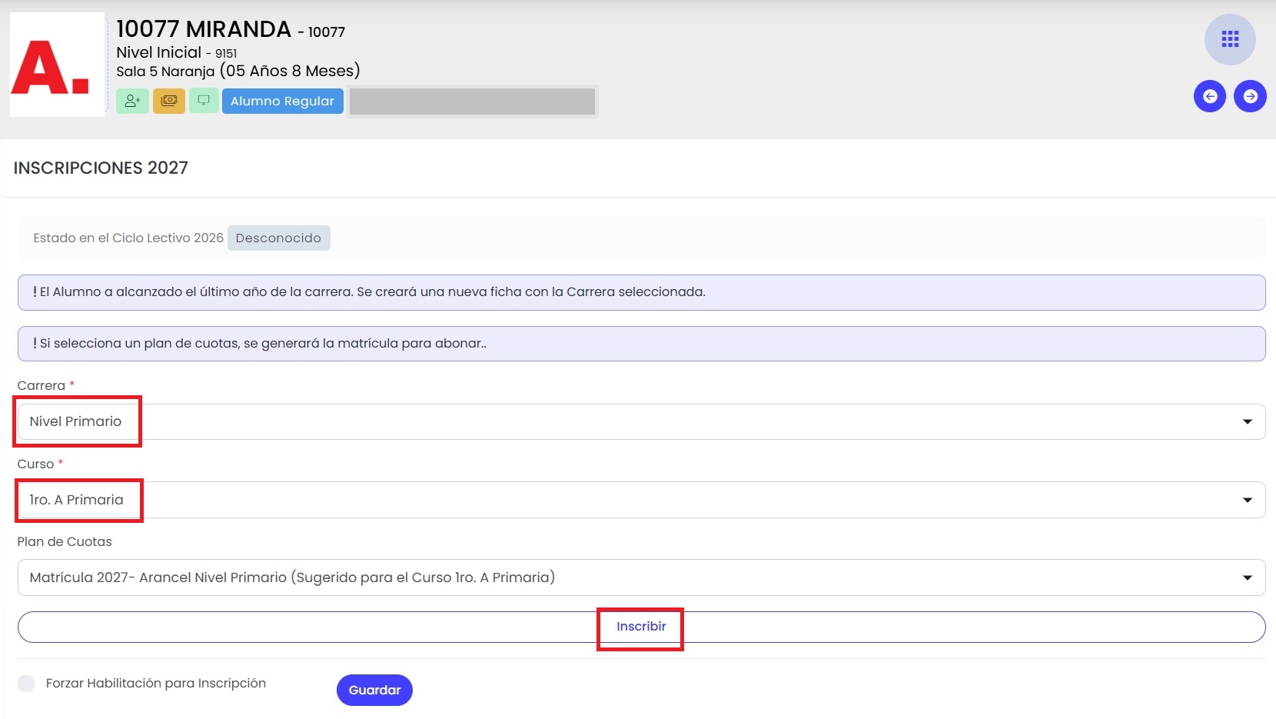1276x719 pixels.
Task: Click the Carrera field label
Action: click(42, 386)
